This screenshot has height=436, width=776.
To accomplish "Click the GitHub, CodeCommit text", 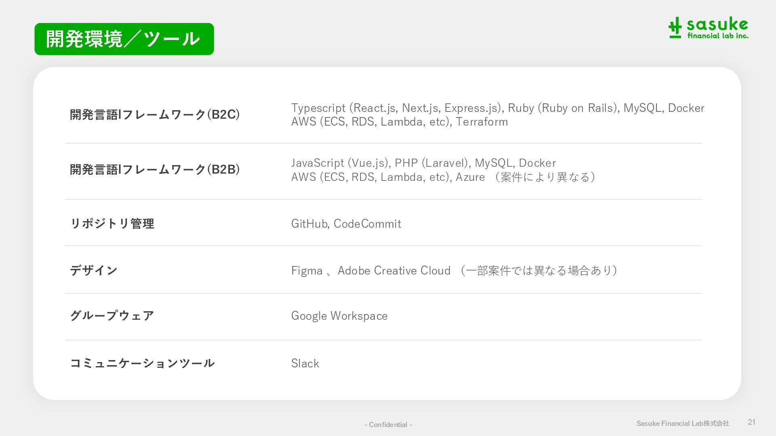I will [346, 224].
